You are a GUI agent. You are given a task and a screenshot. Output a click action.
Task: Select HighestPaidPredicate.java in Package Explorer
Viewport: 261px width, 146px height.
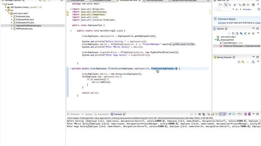click(x=29, y=26)
